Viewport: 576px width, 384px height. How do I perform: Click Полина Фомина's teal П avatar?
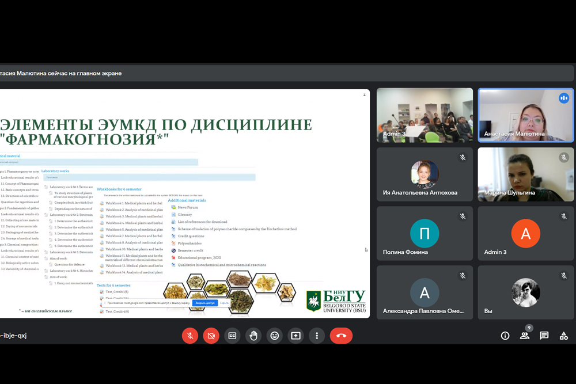click(425, 233)
